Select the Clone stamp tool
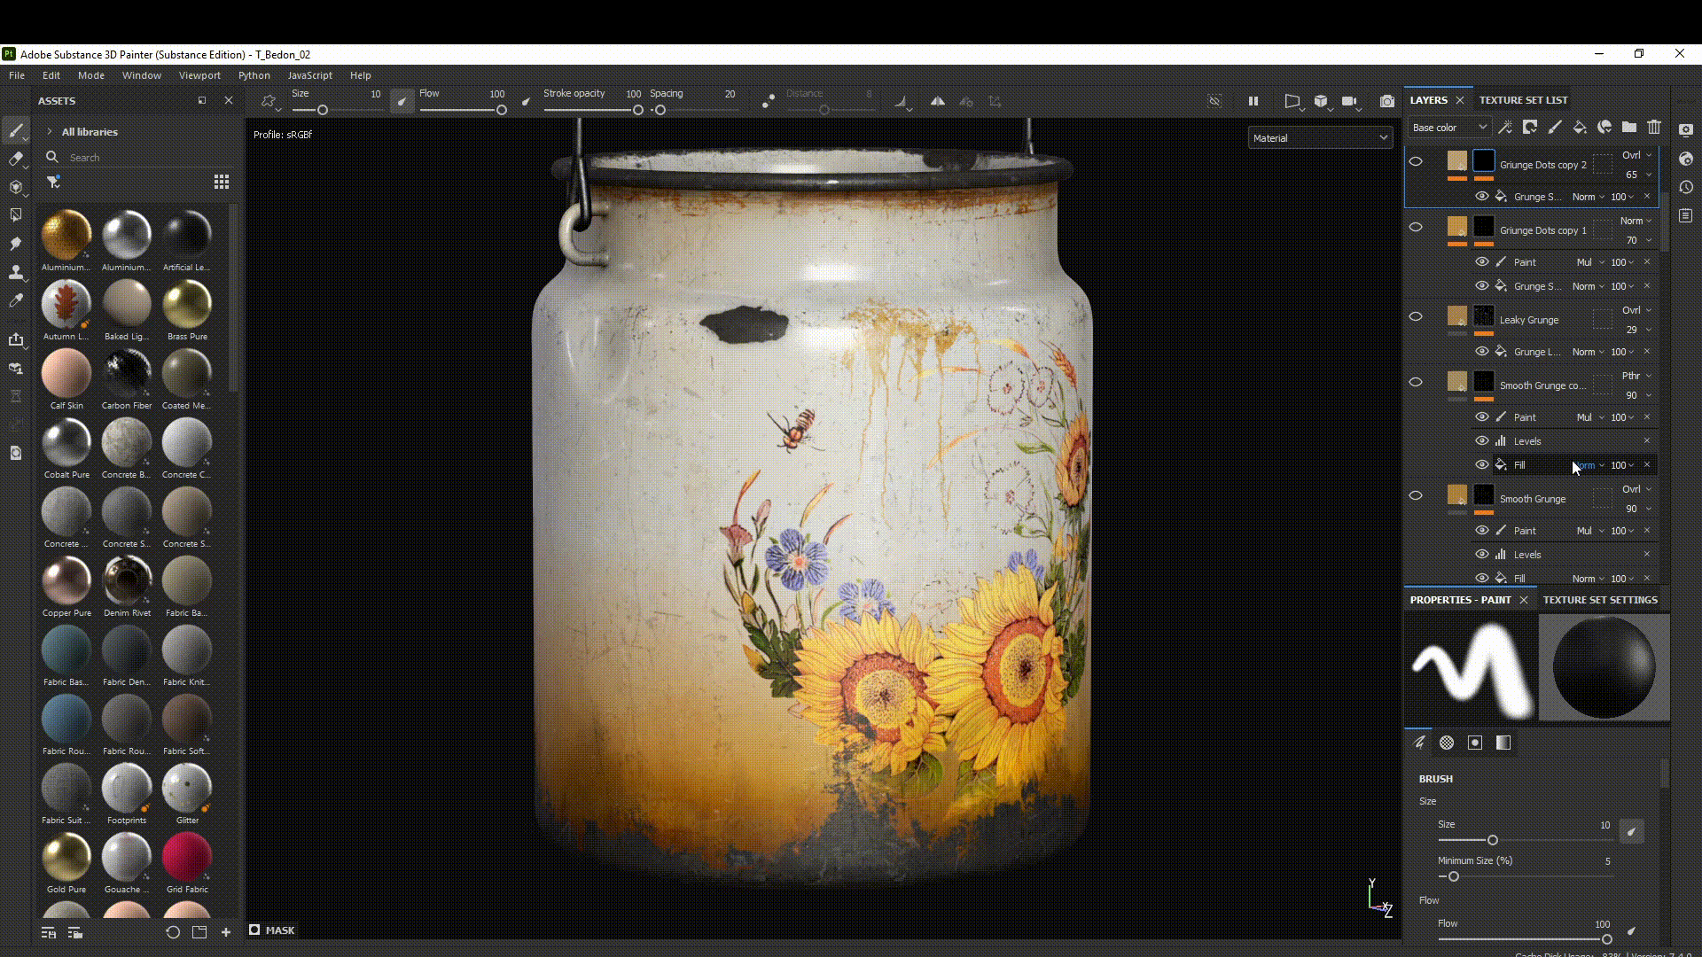This screenshot has height=957, width=1702. point(15,272)
